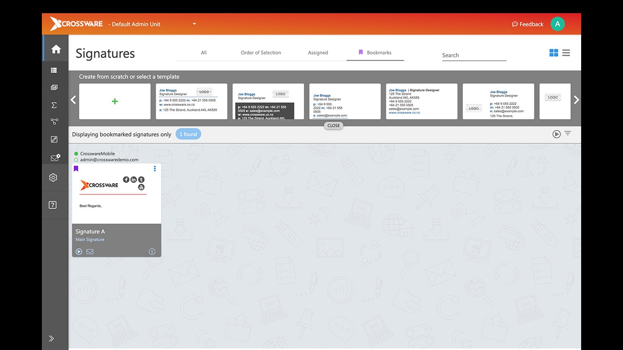Open the Home page in the sidebar
This screenshot has height=350, width=623.
click(x=55, y=49)
